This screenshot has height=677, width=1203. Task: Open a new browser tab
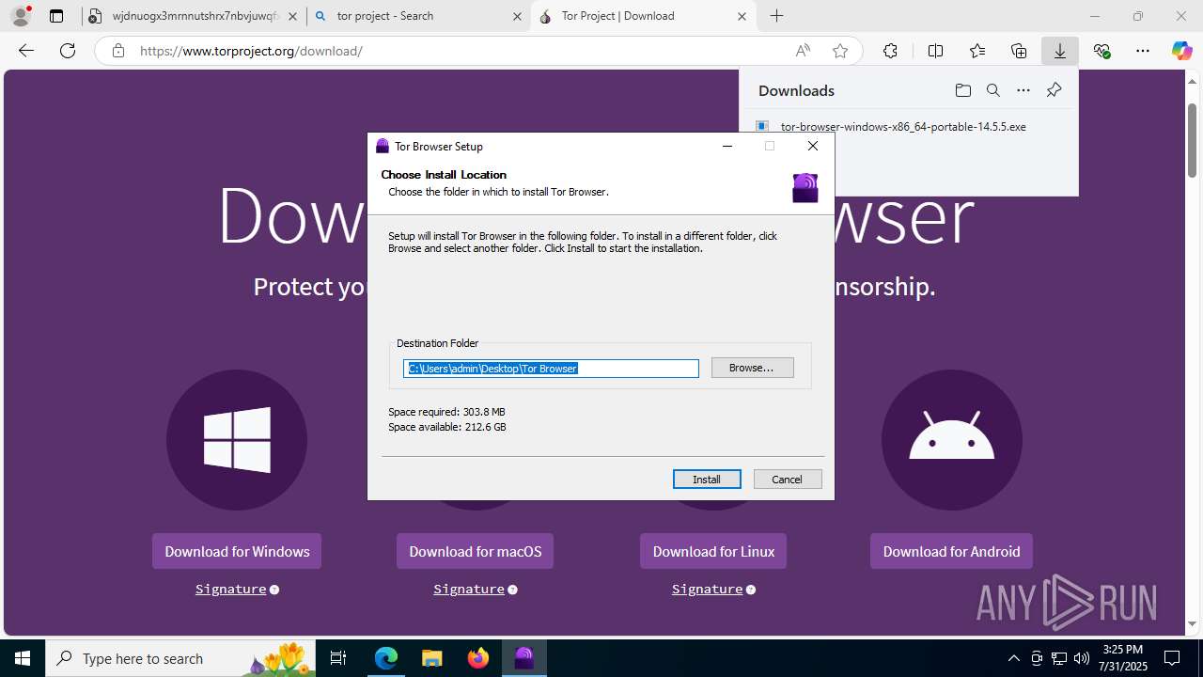point(776,16)
